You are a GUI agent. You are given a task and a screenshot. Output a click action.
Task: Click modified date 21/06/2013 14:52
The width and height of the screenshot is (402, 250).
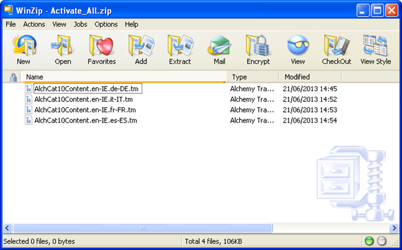[310, 99]
